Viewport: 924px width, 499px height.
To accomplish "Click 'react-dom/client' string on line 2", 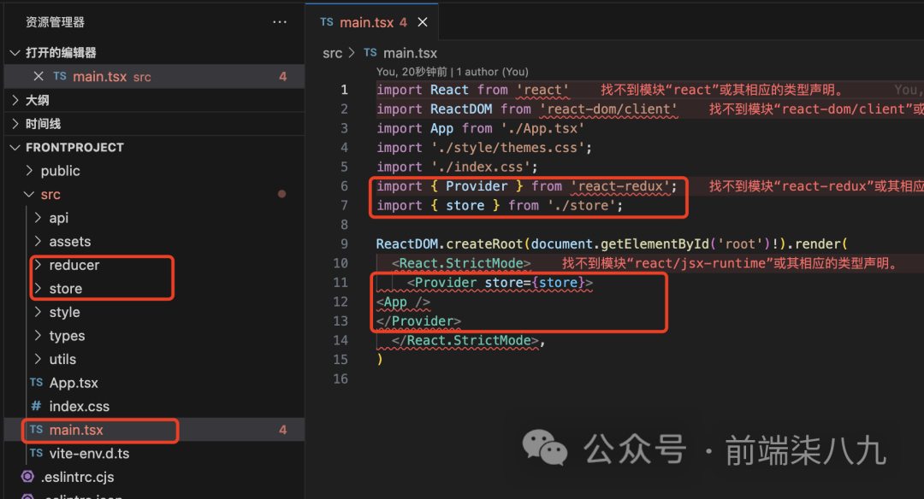I will click(609, 109).
